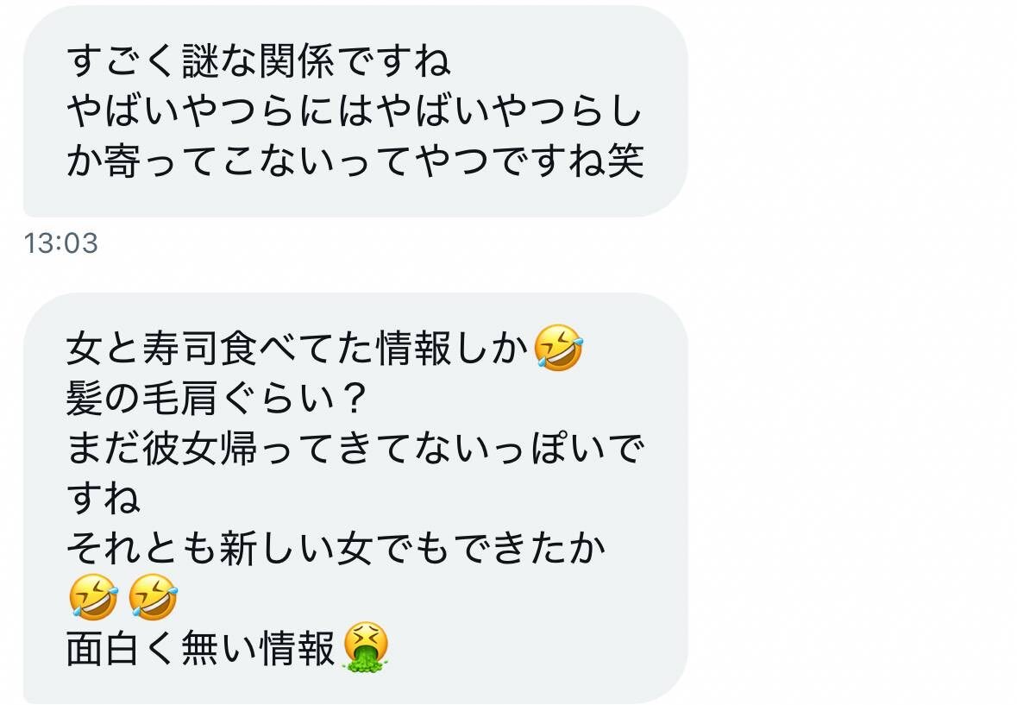Click the question mark after ぐらい
Screen dimensions: 1017x705
click(355, 398)
